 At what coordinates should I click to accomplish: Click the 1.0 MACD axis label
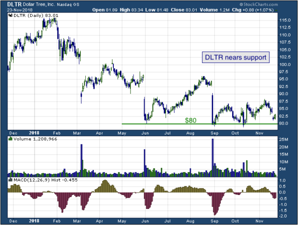tap(283, 180)
